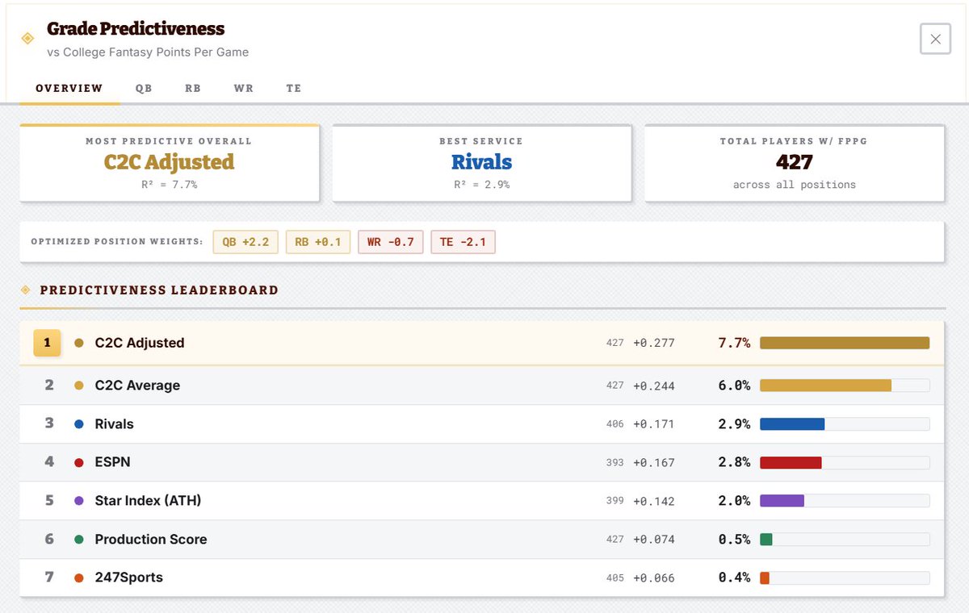Viewport: 969px width, 613px height.
Task: Click the WR -0.7 weight badge
Action: [391, 242]
